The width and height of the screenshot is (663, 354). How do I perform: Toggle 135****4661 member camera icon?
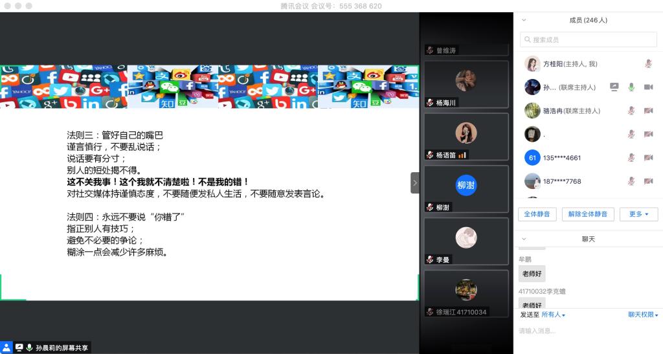pyautogui.click(x=648, y=157)
